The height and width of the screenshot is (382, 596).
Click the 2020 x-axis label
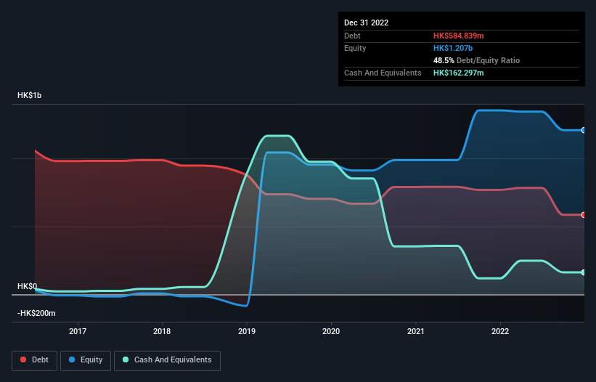331,331
